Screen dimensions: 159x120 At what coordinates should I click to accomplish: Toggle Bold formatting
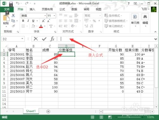(23, 21)
